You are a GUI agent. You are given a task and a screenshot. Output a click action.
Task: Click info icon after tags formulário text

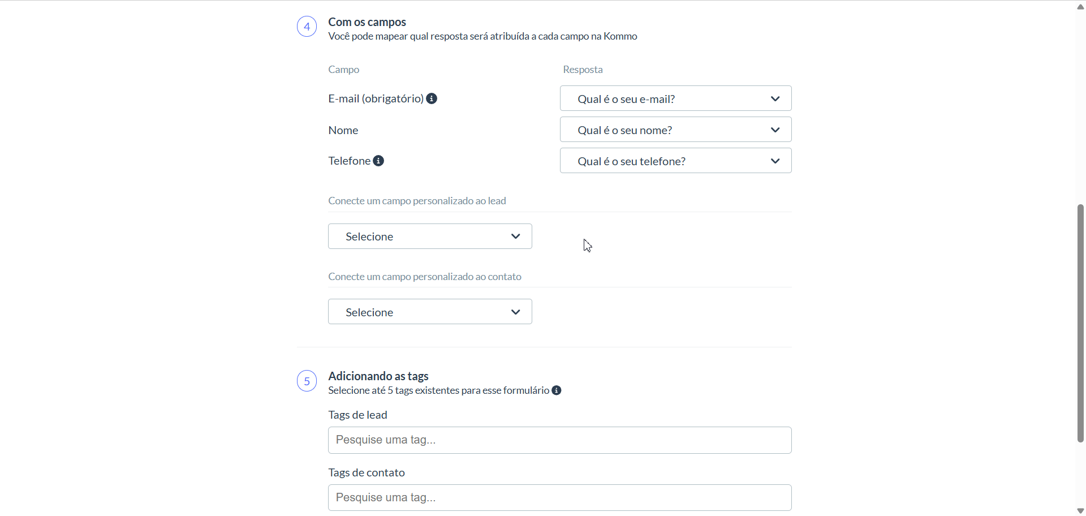coord(557,390)
